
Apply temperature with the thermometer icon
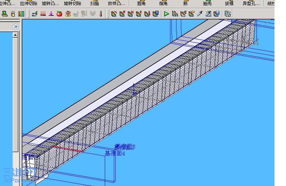click(x=101, y=14)
